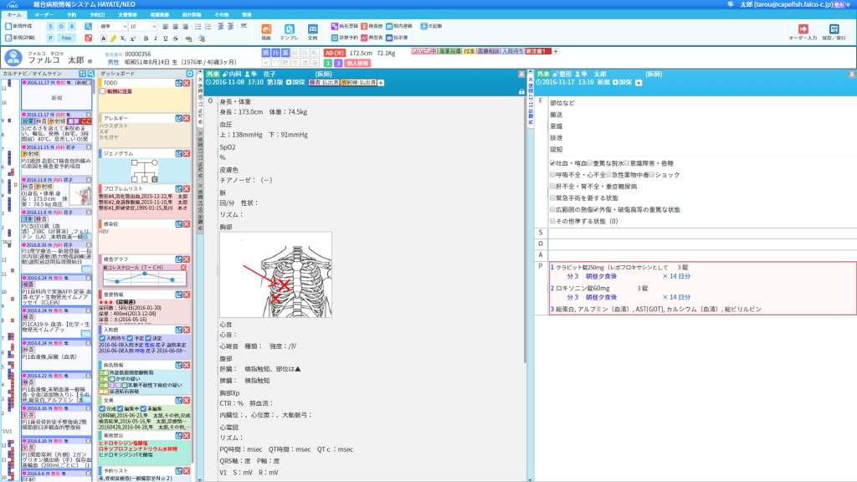Add a tag to the 2016-11-08 record

[x=381, y=83]
